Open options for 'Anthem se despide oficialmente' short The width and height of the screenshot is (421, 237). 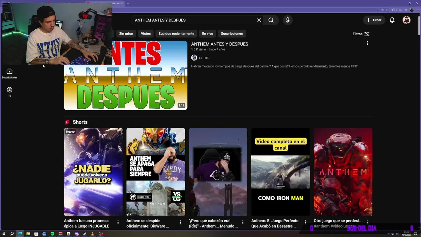click(x=180, y=223)
